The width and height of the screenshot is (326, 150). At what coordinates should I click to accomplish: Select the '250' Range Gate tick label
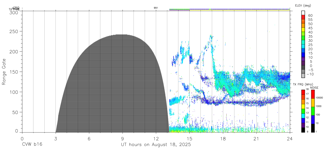click(14, 31)
